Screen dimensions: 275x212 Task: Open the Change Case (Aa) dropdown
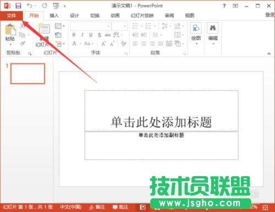(89, 44)
